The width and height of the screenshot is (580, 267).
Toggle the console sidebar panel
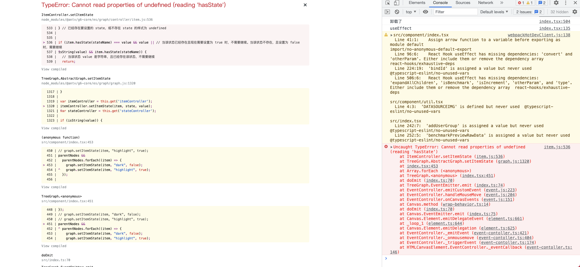pos(387,12)
